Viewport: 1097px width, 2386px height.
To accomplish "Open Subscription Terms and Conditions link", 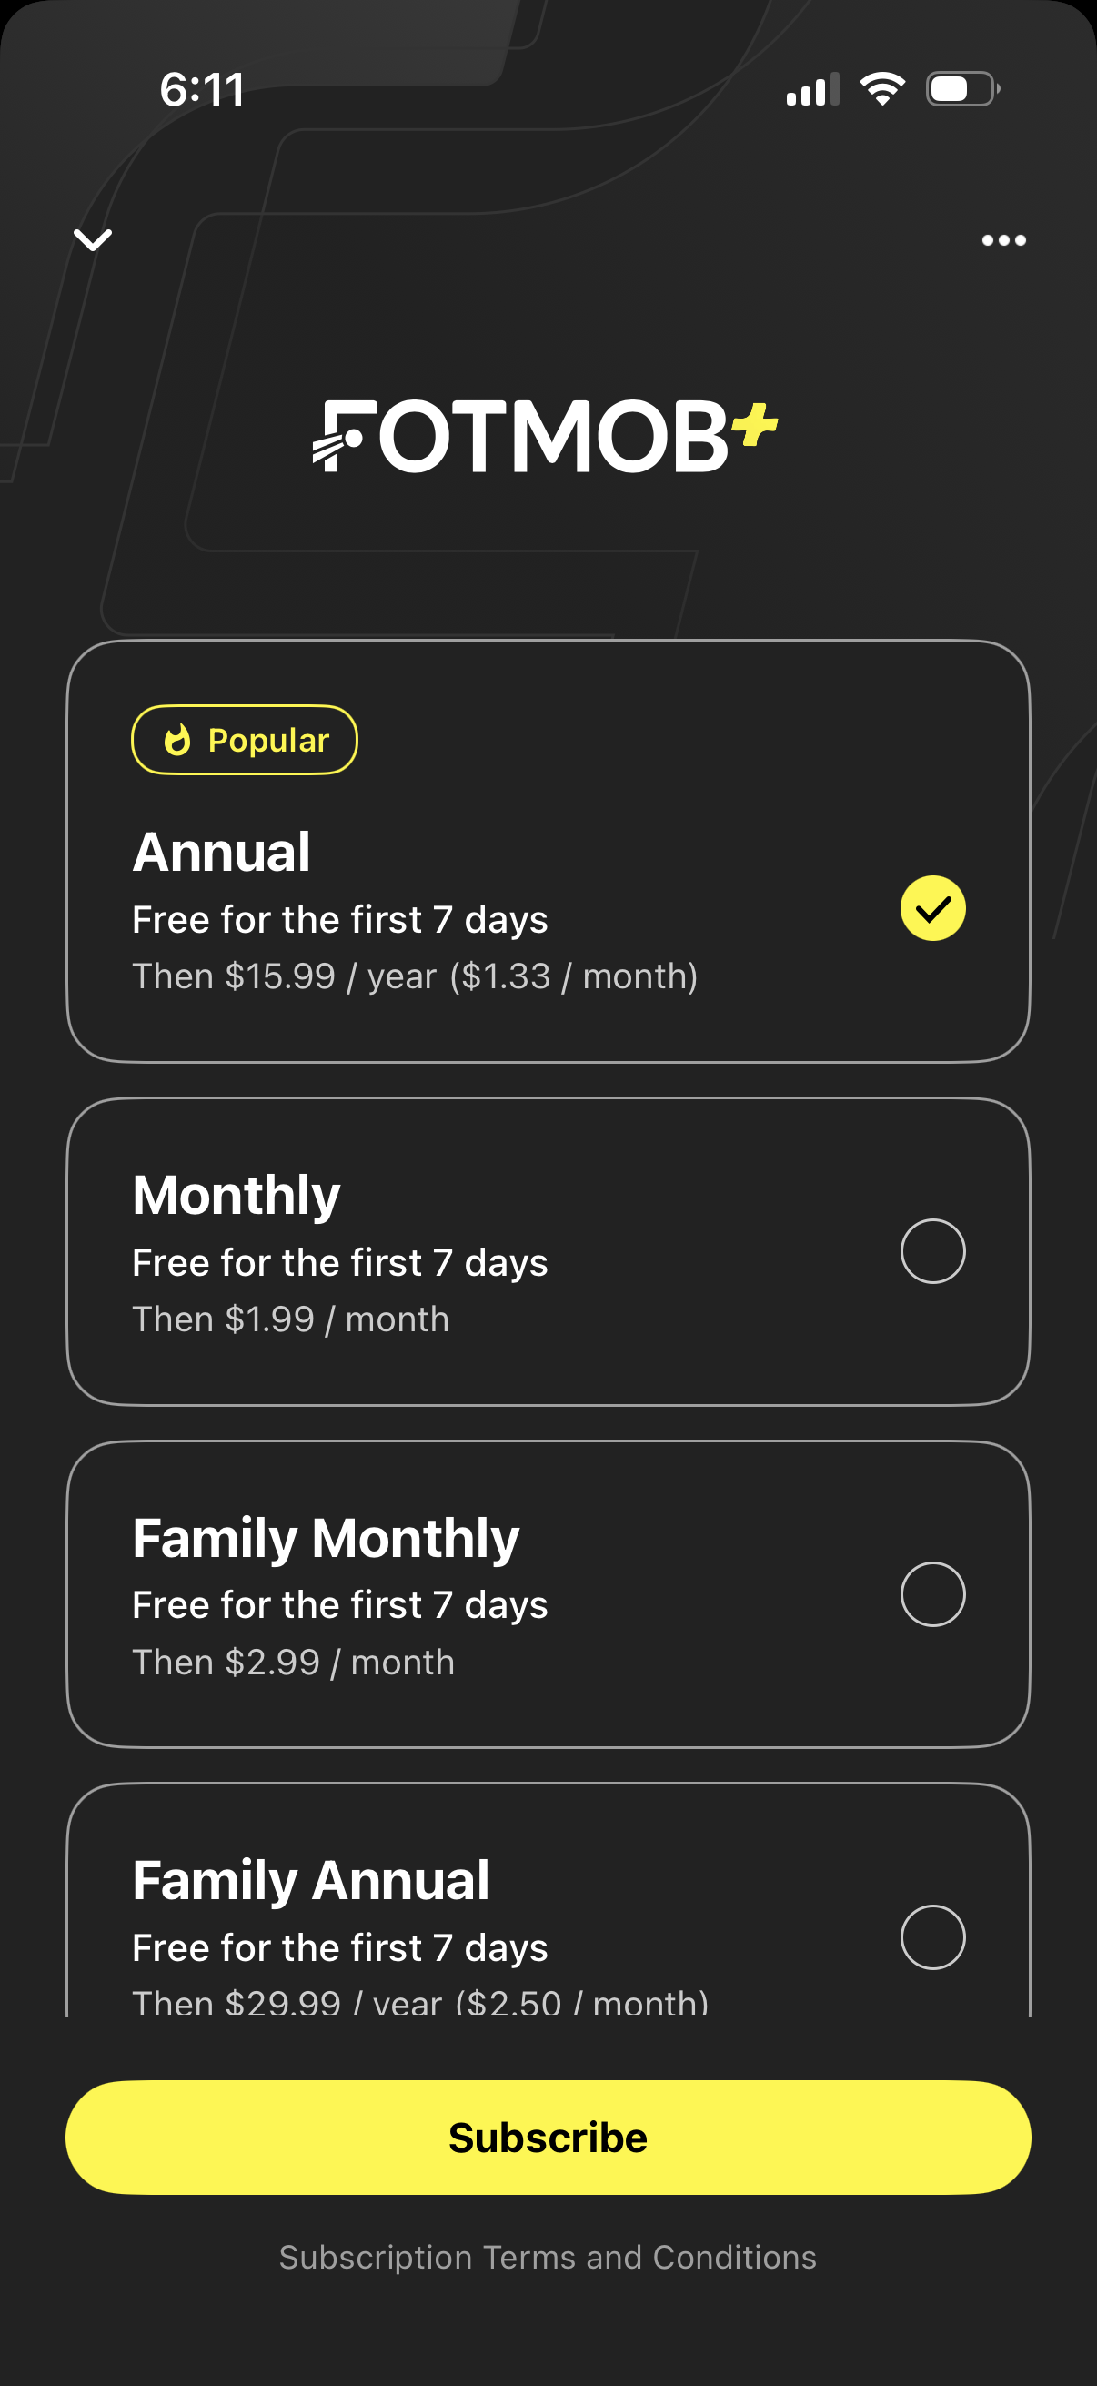I will tap(548, 2258).
